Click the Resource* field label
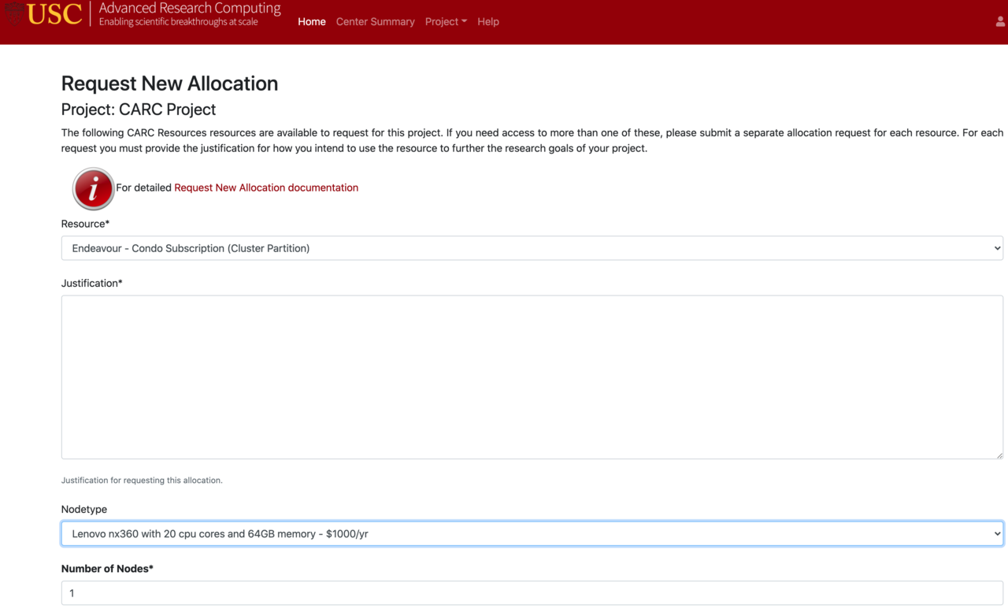The width and height of the screenshot is (1008, 613). click(85, 224)
